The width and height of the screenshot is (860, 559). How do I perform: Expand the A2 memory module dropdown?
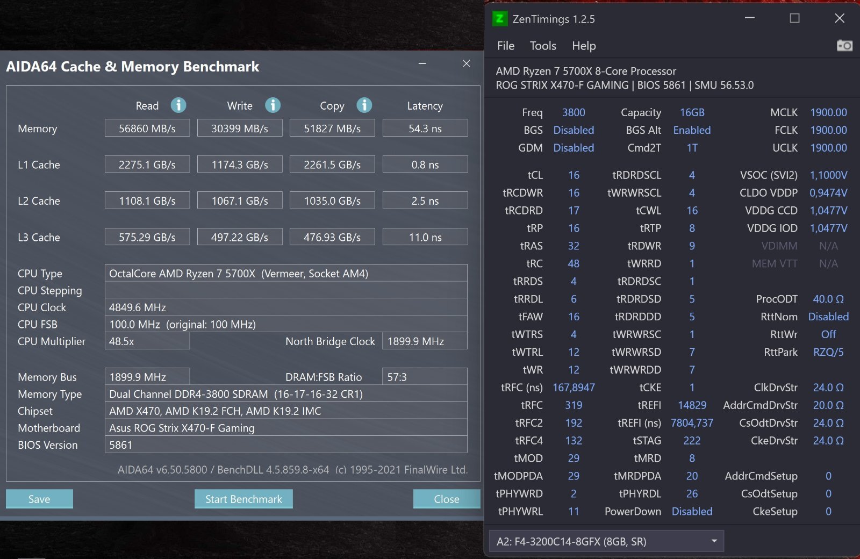606,541
